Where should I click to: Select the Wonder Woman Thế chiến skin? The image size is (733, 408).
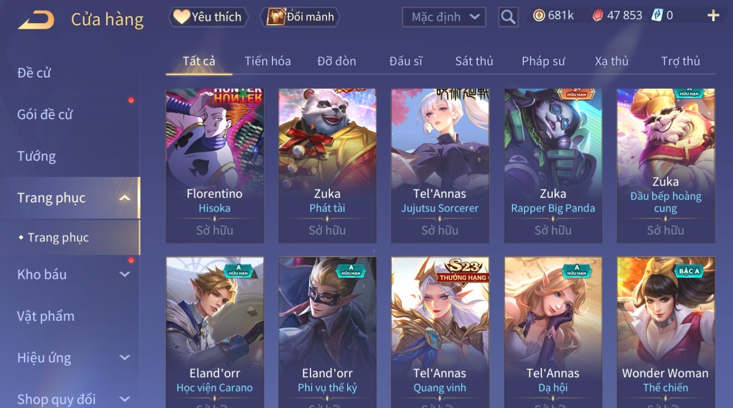(665, 332)
